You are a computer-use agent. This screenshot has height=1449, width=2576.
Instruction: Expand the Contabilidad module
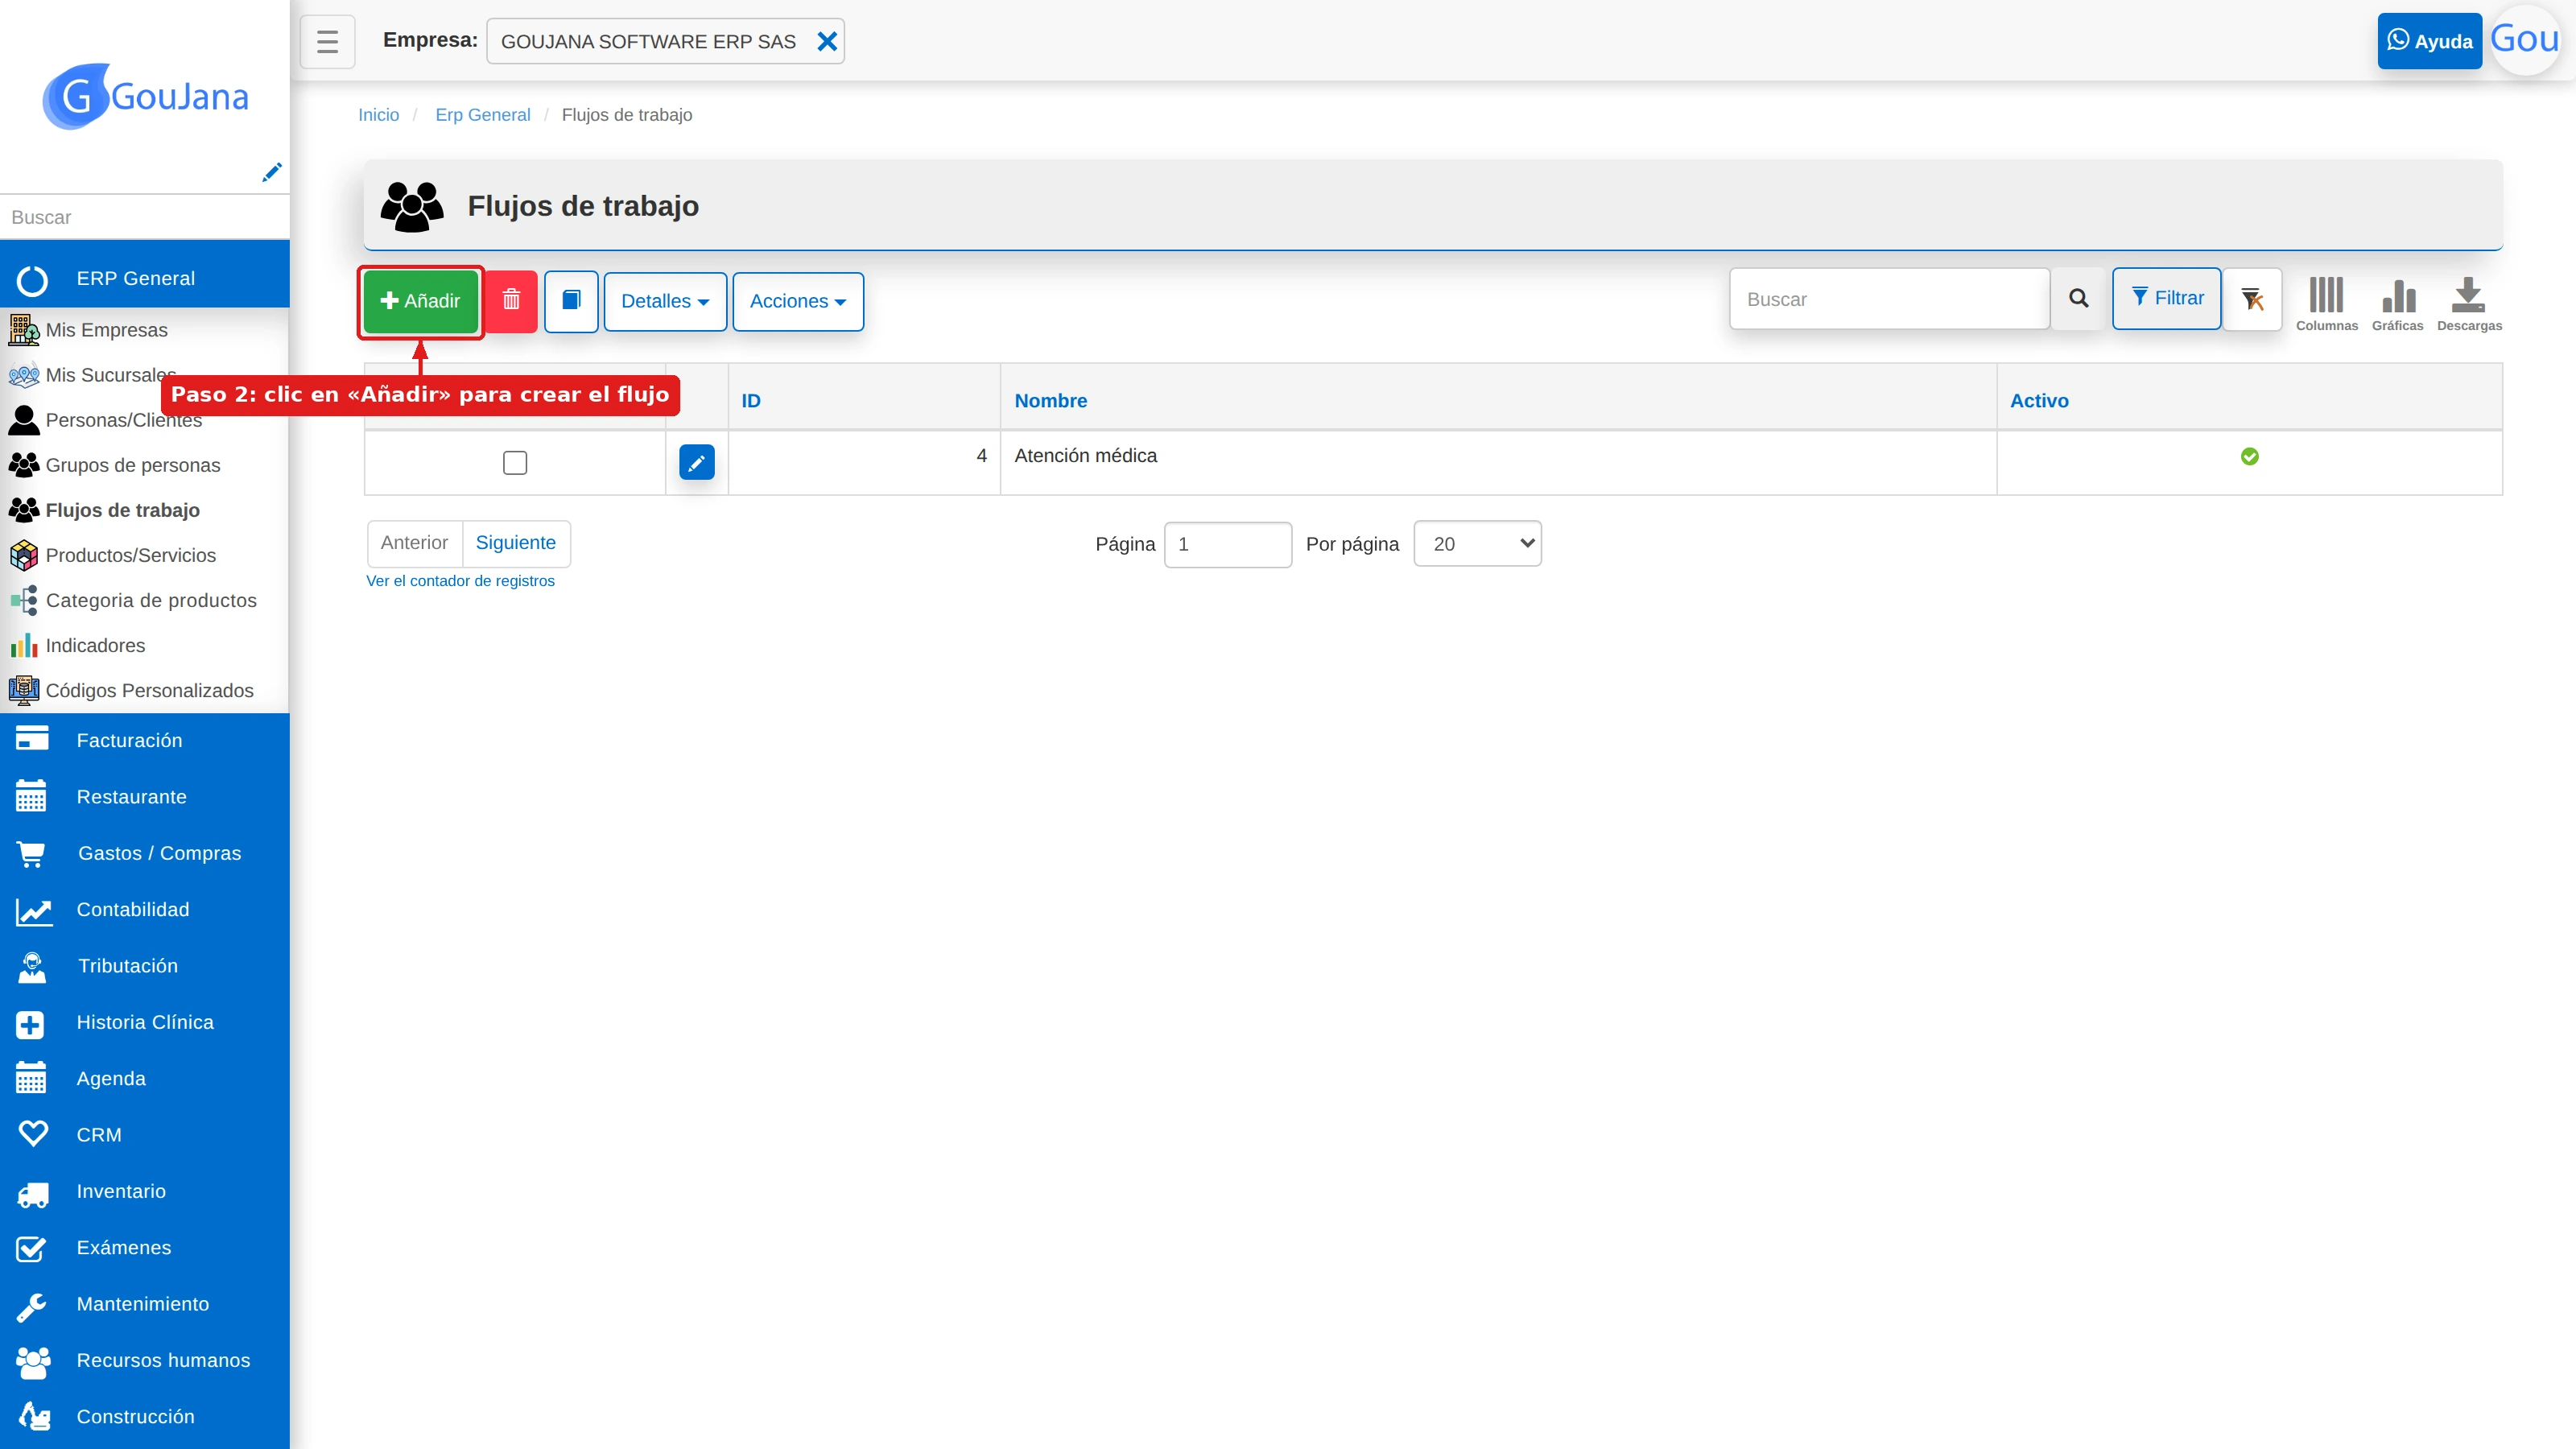click(145, 909)
